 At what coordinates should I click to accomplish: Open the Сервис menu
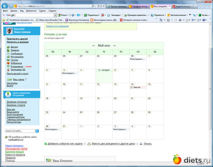click(42, 10)
